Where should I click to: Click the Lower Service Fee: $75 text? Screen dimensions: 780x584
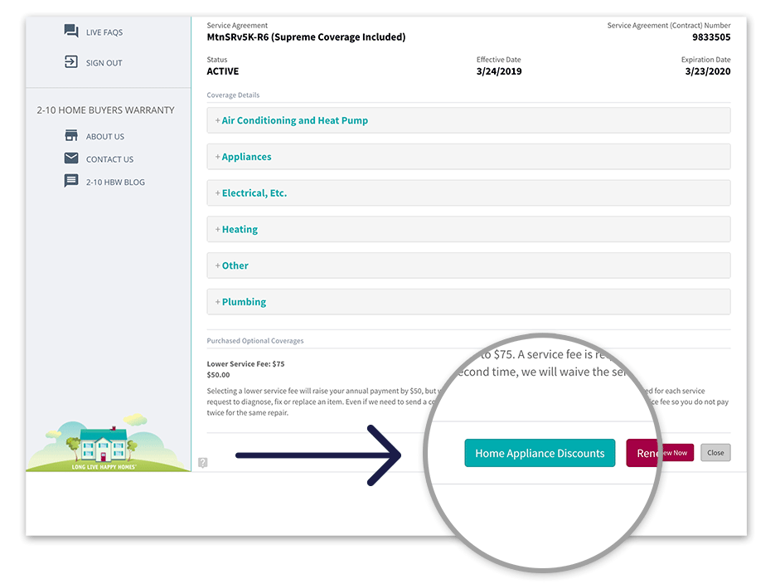245,364
